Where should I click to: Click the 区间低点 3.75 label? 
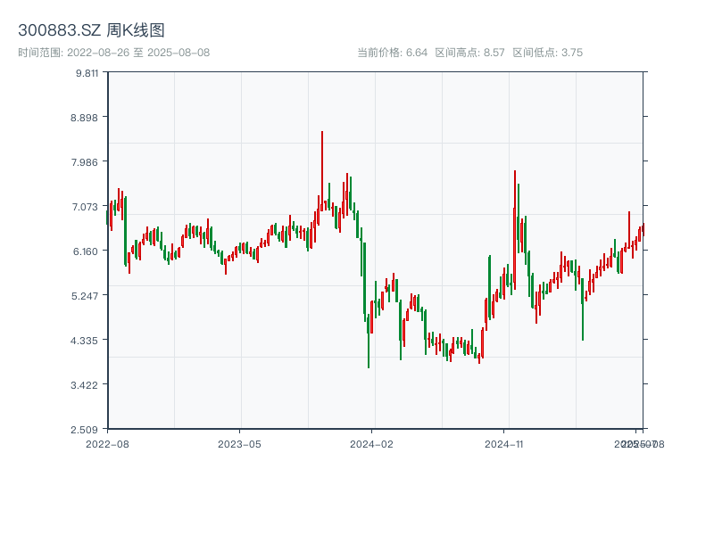pos(547,53)
